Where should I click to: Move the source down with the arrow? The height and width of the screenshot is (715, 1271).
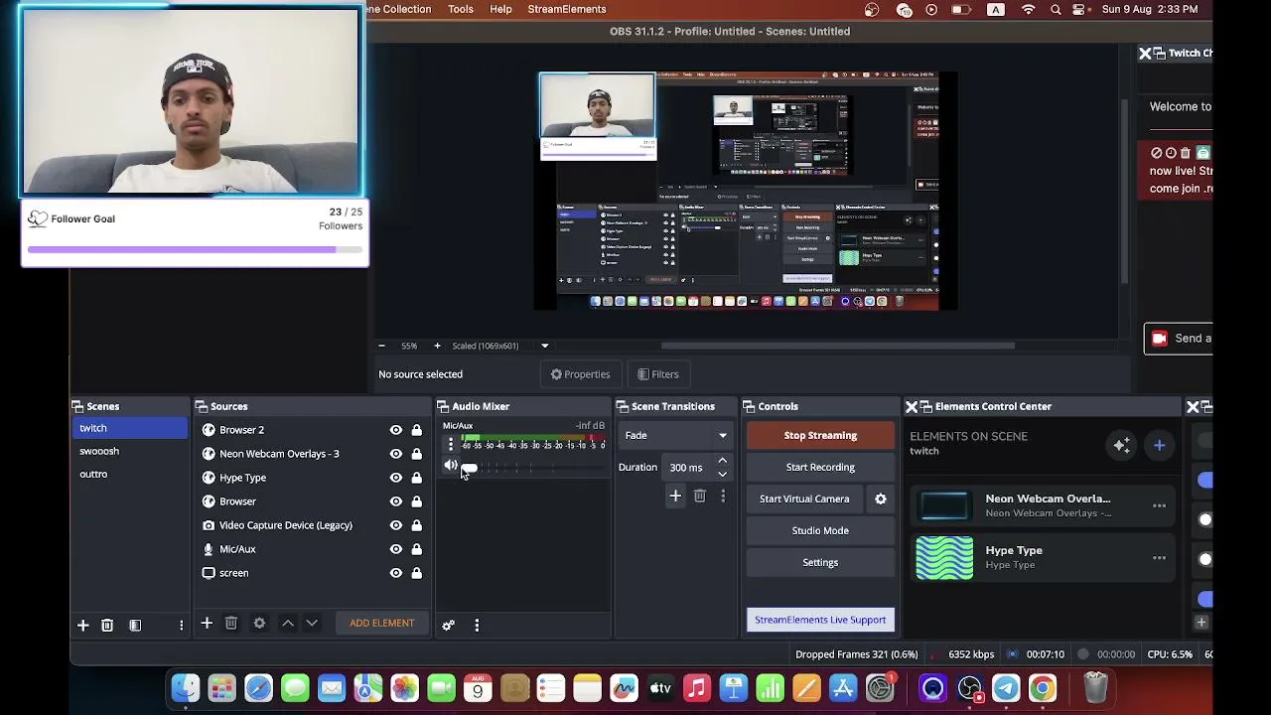point(312,623)
